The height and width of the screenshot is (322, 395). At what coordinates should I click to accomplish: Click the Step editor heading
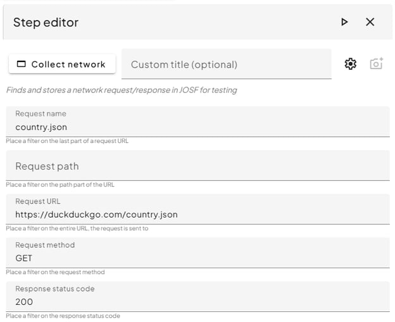tap(46, 23)
